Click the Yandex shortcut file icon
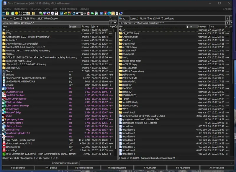The image size is (236, 172). pos(4,137)
